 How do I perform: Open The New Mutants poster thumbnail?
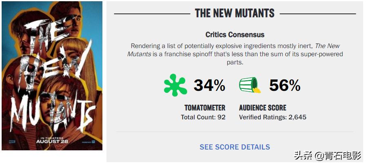pyautogui.click(x=52, y=76)
